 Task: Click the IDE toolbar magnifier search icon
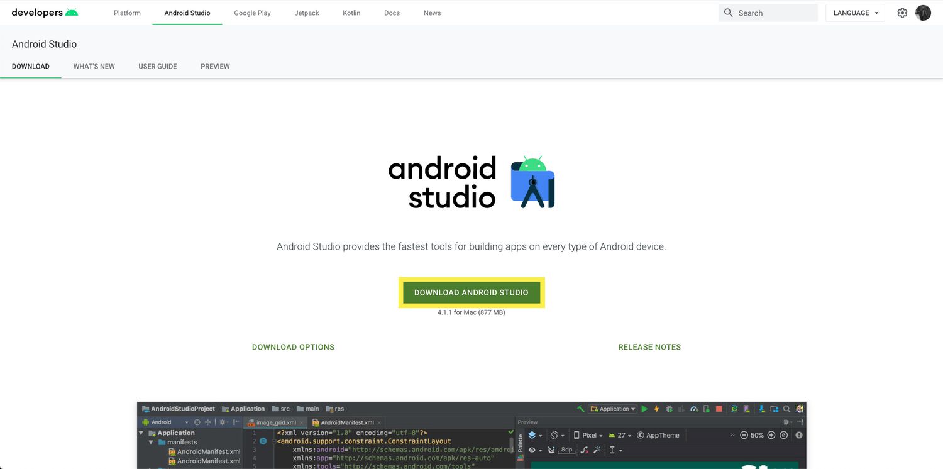point(787,409)
